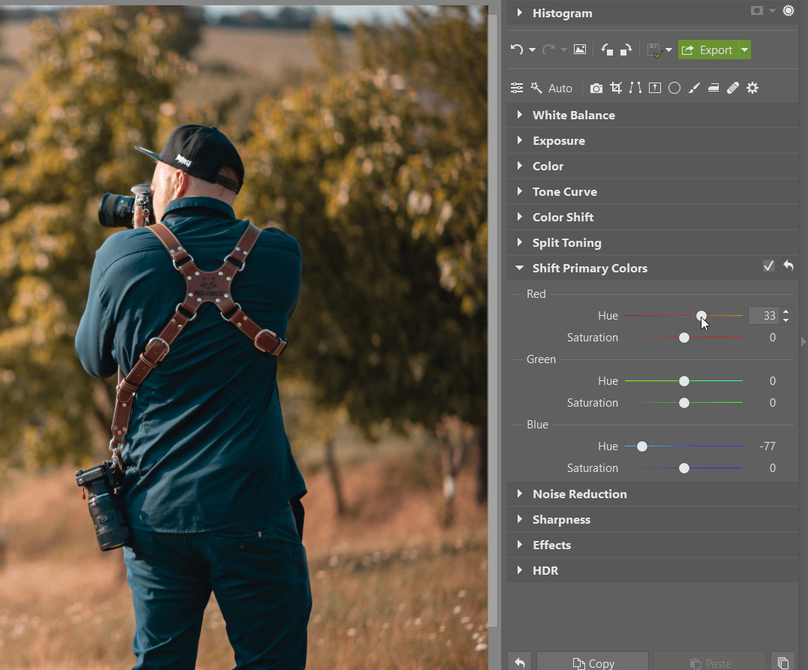This screenshot has width=808, height=670.
Task: Click the Green Hue value 0
Action: tap(773, 381)
